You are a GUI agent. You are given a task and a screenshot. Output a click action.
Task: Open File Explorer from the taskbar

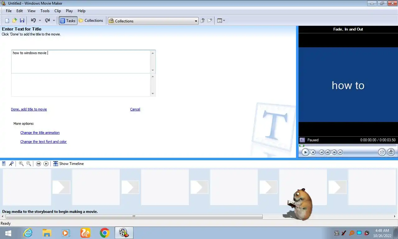click(x=47, y=233)
